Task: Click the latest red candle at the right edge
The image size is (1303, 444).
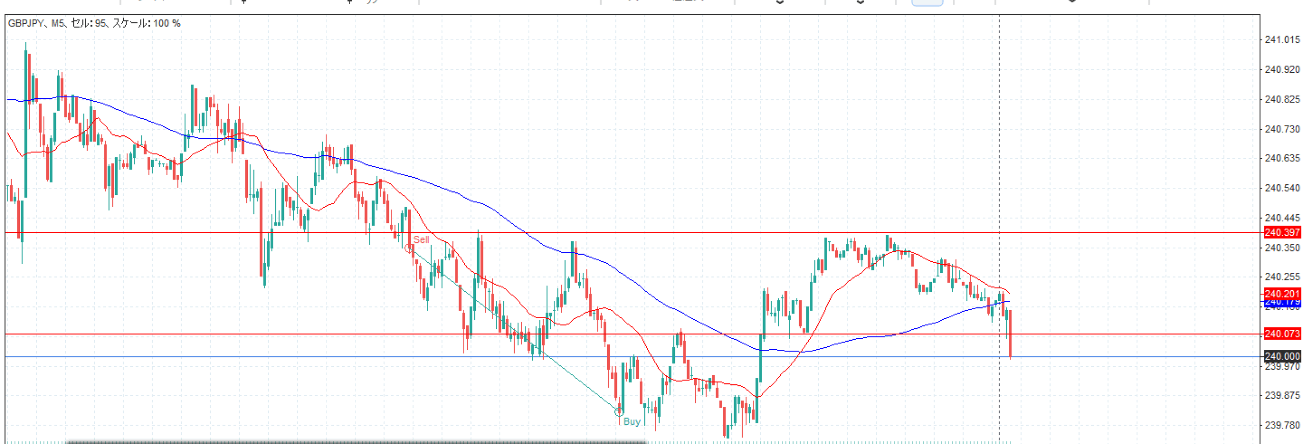Action: 1010,334
